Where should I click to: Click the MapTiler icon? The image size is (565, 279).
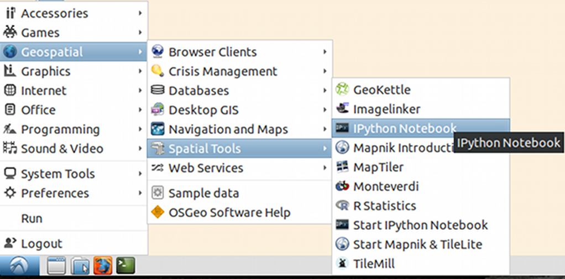coord(343,167)
